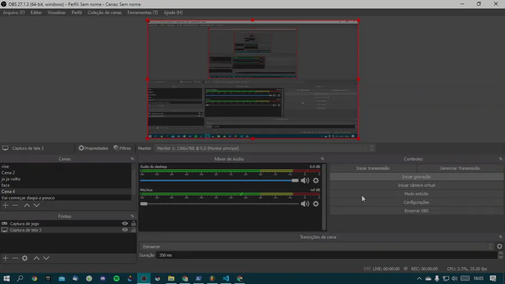Add a new scene with plus icon
Image resolution: width=505 pixels, height=284 pixels.
[x=6, y=205]
